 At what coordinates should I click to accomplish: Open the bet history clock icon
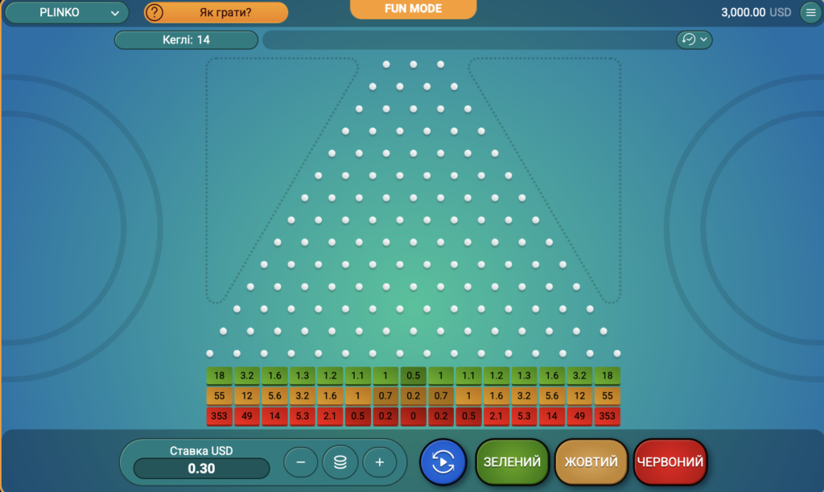[x=689, y=39]
